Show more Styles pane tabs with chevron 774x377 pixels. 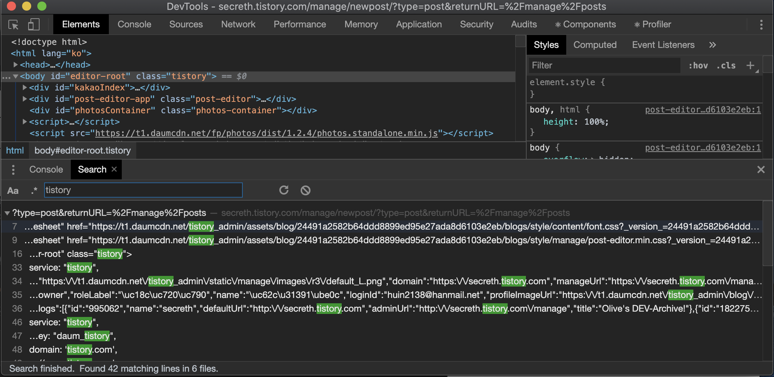click(712, 45)
